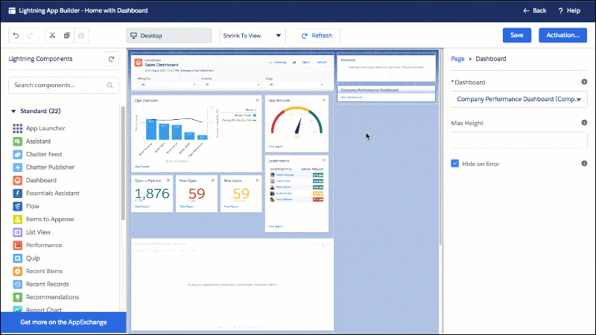Click the Cut scissors icon
Viewport: 596px width, 335px height.
[52, 35]
